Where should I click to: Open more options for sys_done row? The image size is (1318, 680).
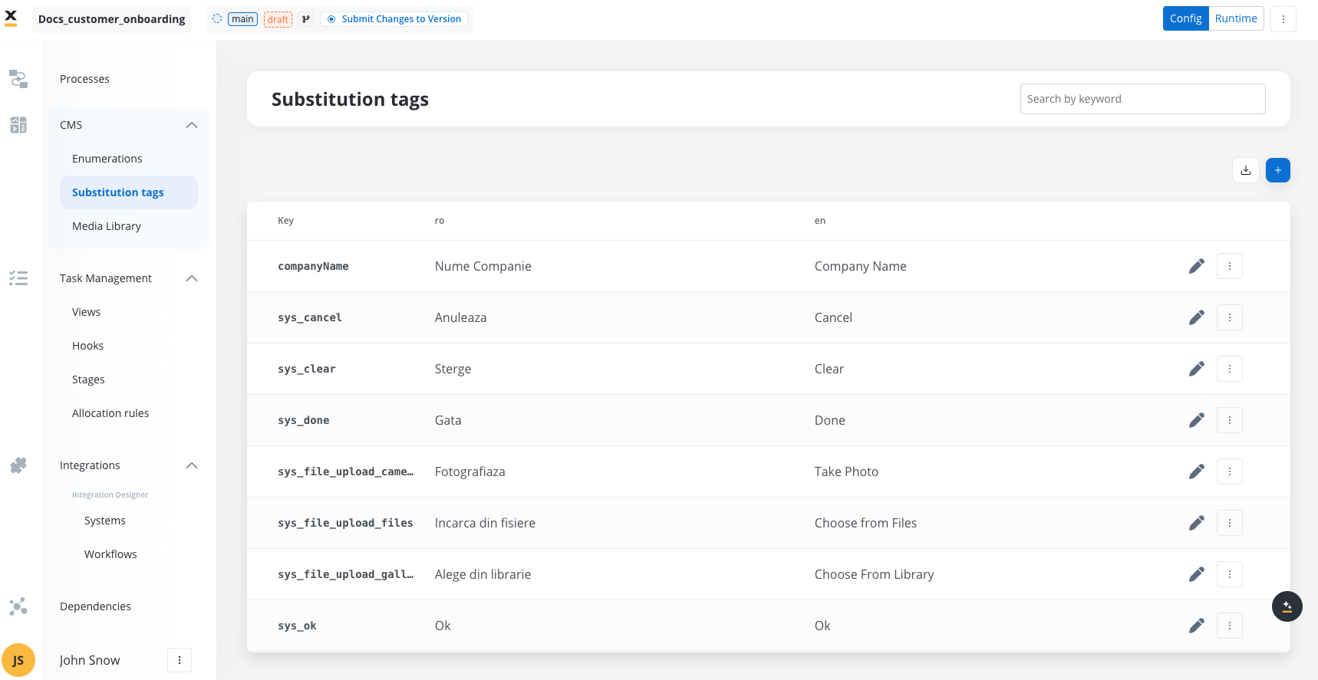1230,420
